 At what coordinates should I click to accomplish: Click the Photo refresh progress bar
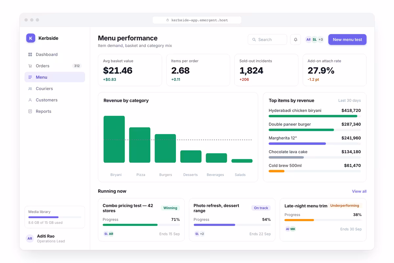(x=232, y=225)
